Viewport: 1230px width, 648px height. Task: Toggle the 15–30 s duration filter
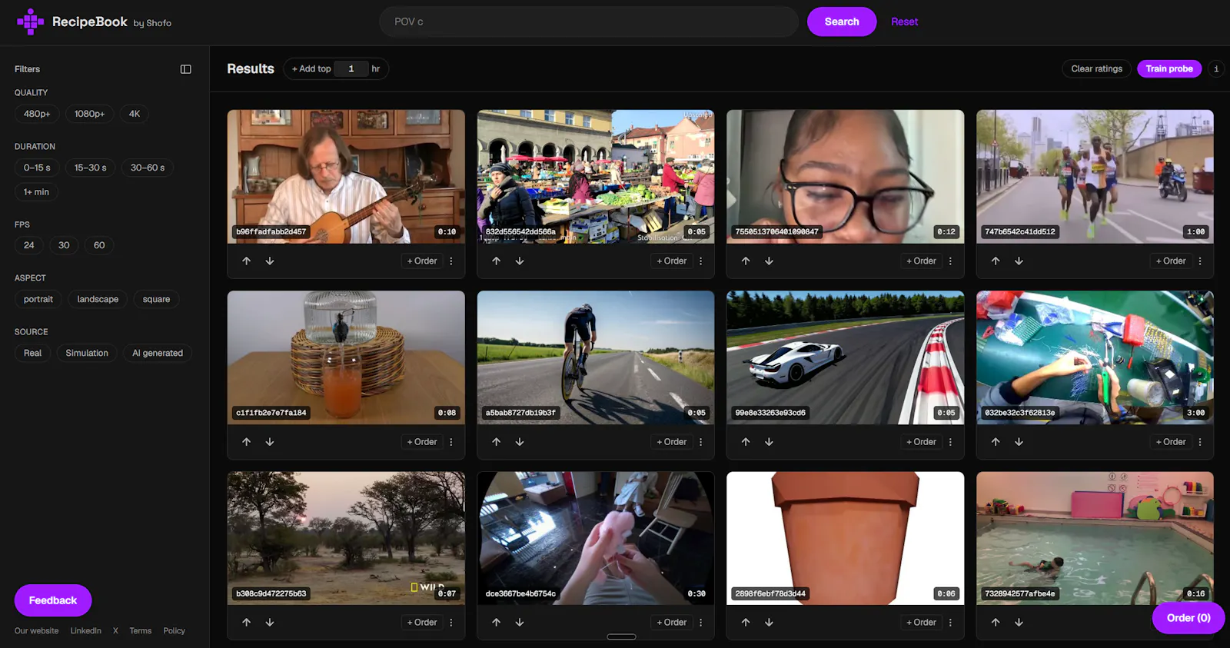coord(91,168)
